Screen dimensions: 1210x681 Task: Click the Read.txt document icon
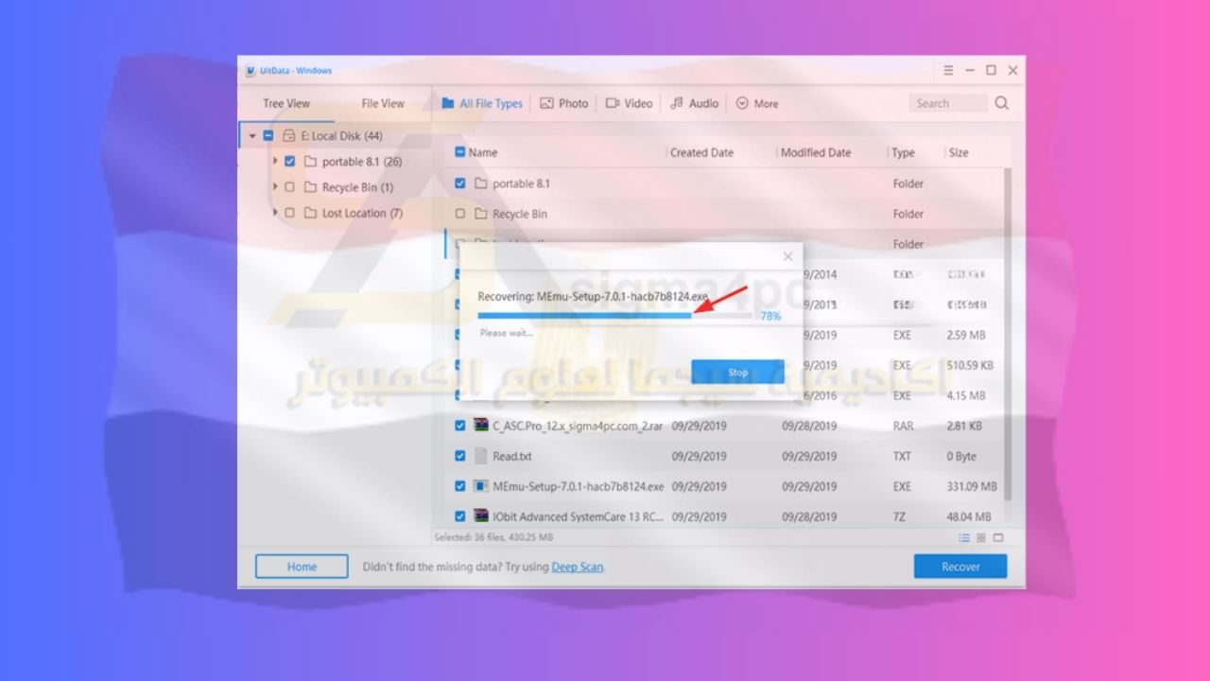click(x=481, y=455)
